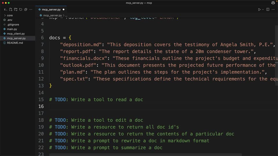Click the Copilot icon in title bar

(273, 3)
